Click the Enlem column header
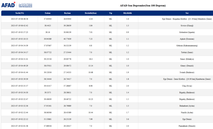 point(48,13)
